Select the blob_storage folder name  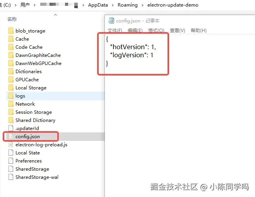[x=31, y=31]
